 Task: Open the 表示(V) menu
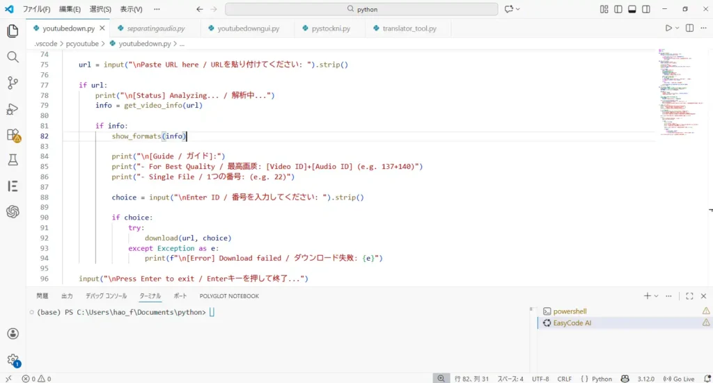pyautogui.click(x=131, y=9)
